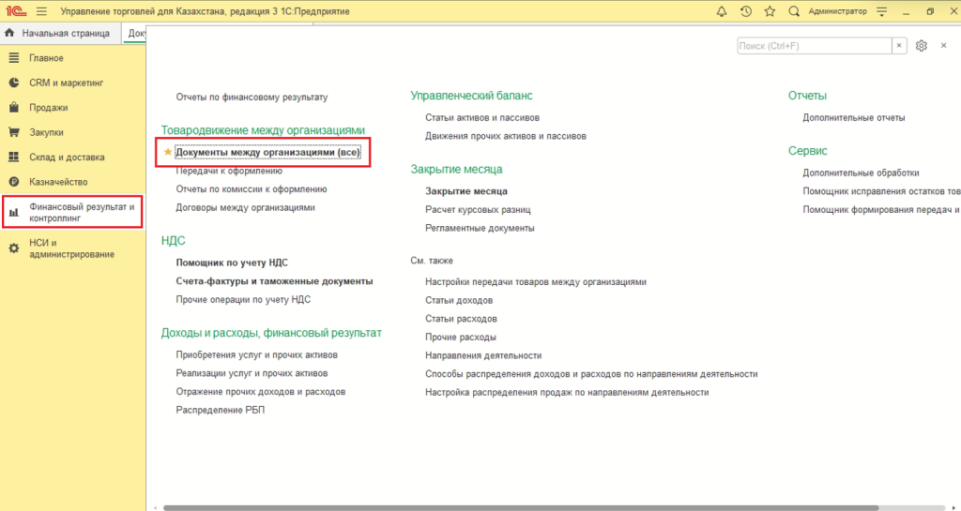
Task: Open Распределение РБП
Action: coord(221,410)
